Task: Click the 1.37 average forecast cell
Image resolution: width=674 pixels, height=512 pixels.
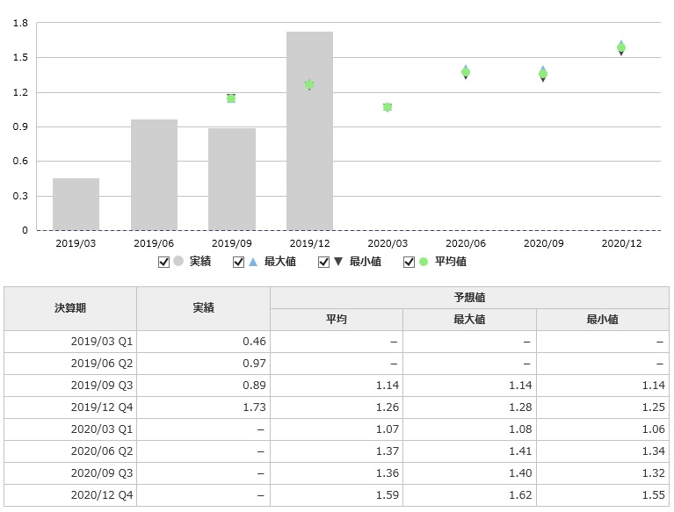Action: pos(337,451)
